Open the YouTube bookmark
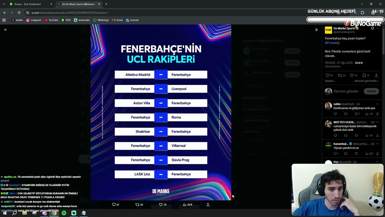The image size is (385, 217). point(51,20)
